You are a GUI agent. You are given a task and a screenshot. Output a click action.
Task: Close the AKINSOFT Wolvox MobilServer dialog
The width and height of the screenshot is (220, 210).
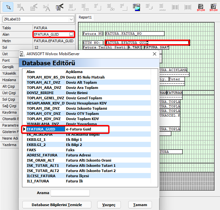(x=155, y=54)
